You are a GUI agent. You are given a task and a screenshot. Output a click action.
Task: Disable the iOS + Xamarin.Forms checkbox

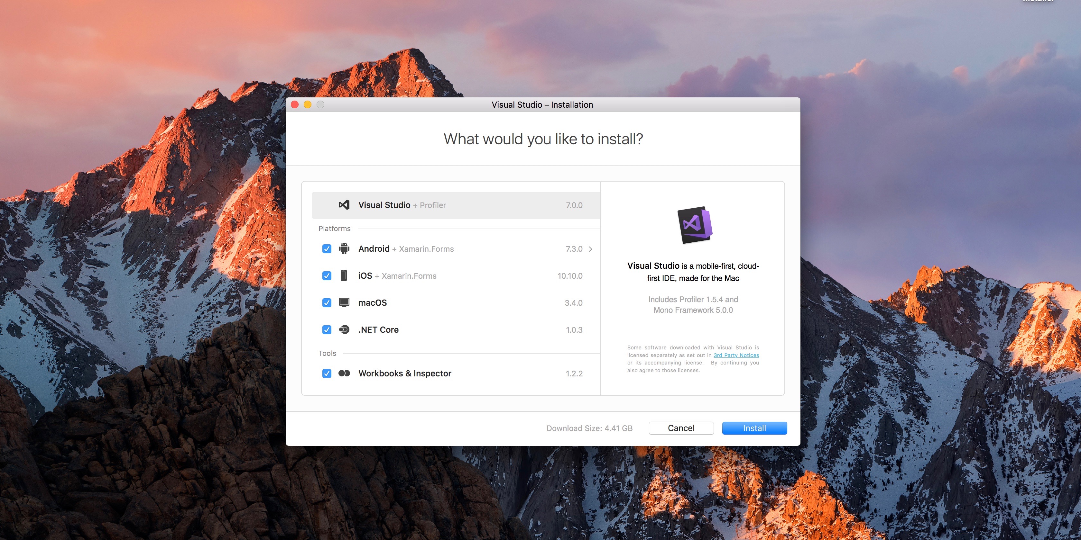[327, 275]
